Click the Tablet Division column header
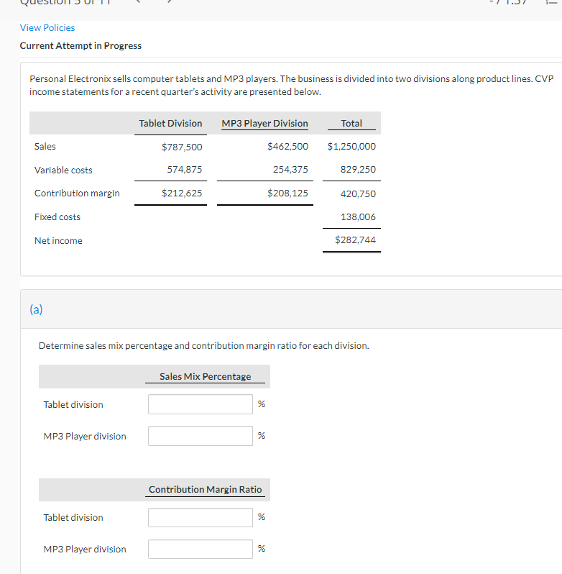The image size is (562, 574). pos(170,124)
